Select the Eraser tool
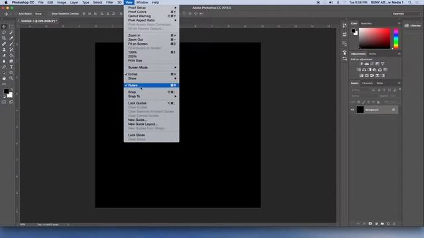This screenshot has width=424, height=238. [x=4, y=56]
